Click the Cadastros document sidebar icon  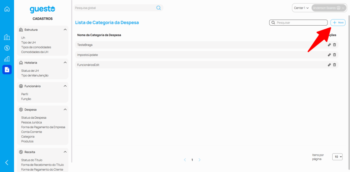pos(7,70)
